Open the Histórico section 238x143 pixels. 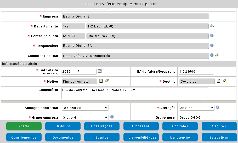(63, 126)
